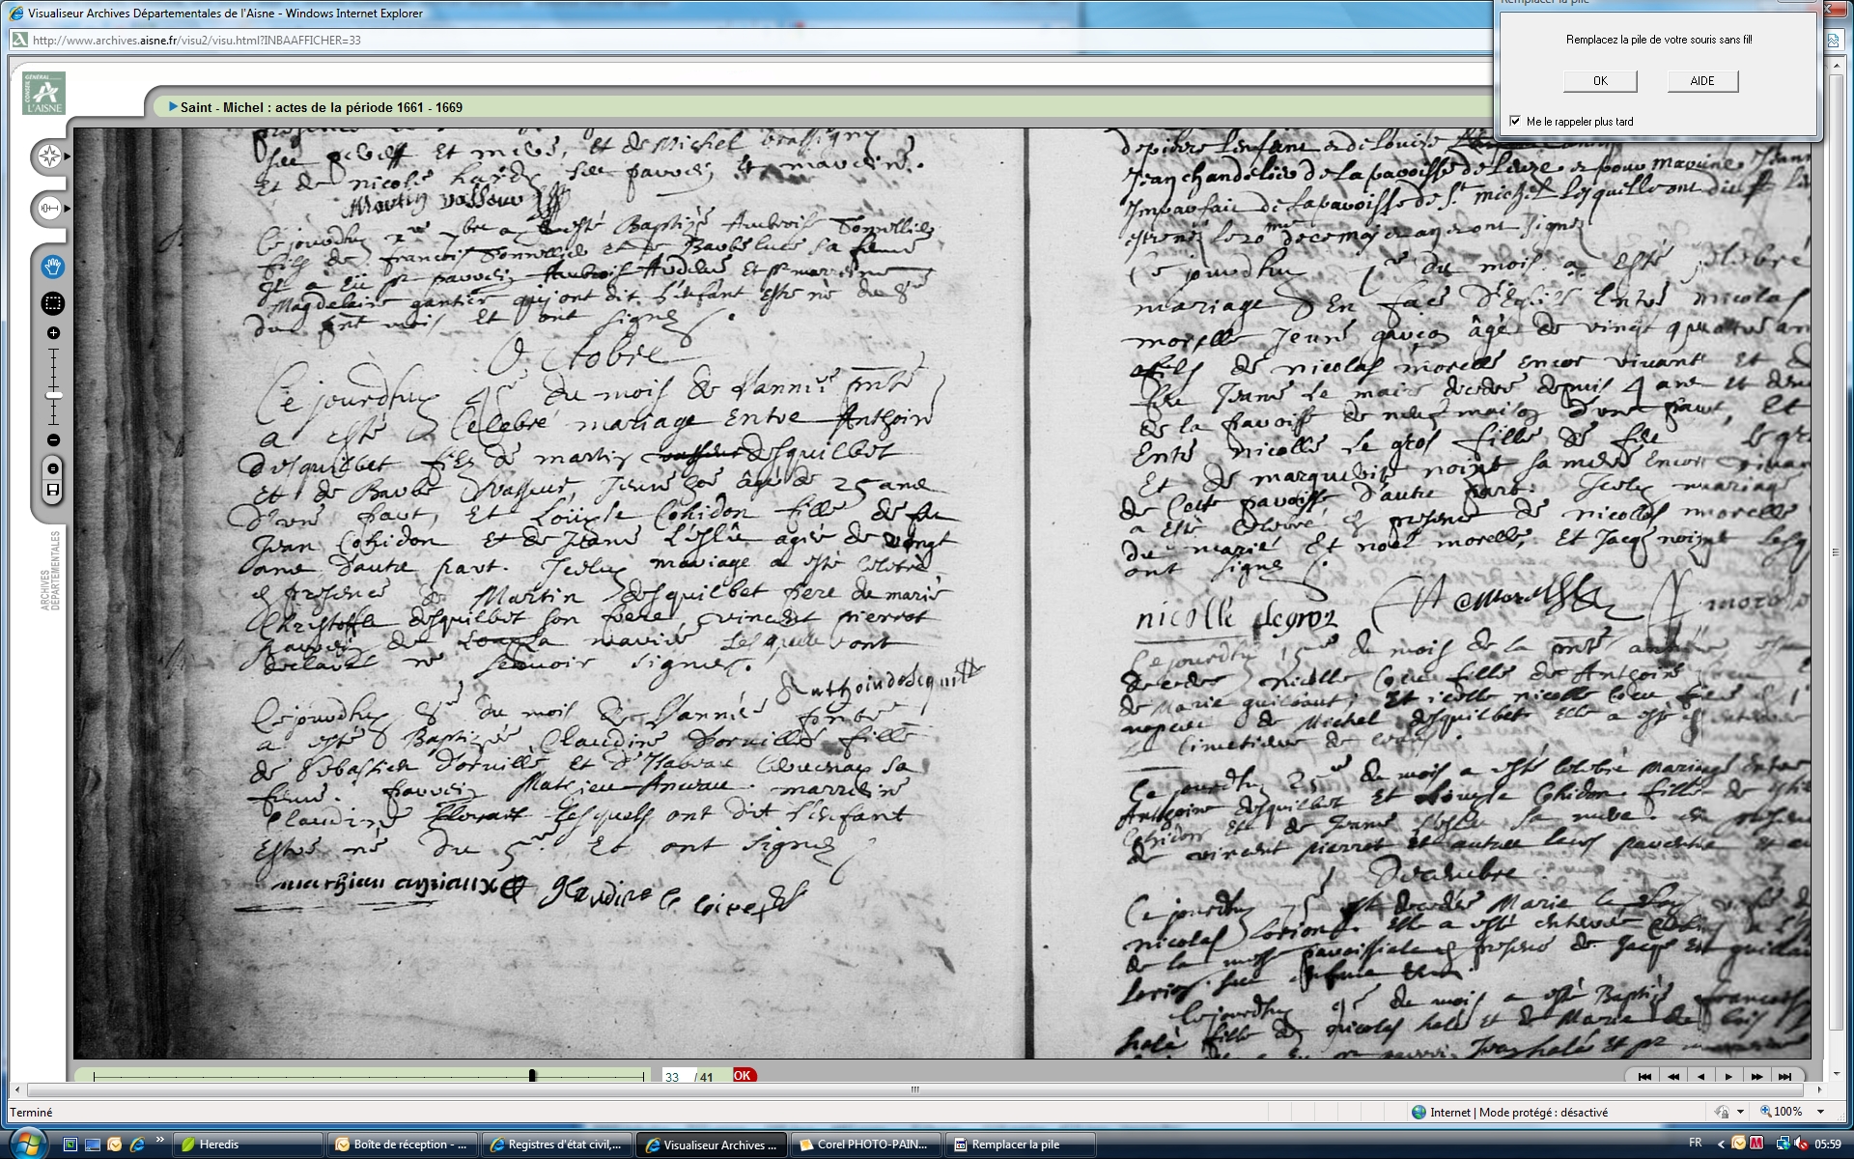The height and width of the screenshot is (1159, 1854).
Task: Jump to the last page
Action: pos(1784,1076)
